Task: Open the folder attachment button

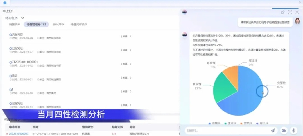Action: tap(284, 130)
